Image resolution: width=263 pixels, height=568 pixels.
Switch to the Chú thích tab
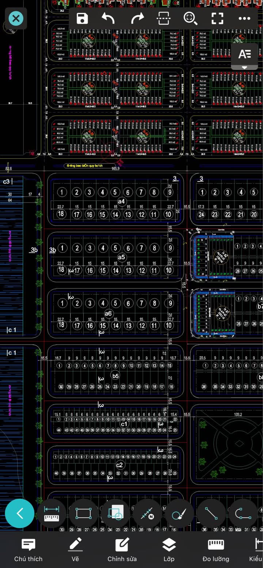coord(28,550)
